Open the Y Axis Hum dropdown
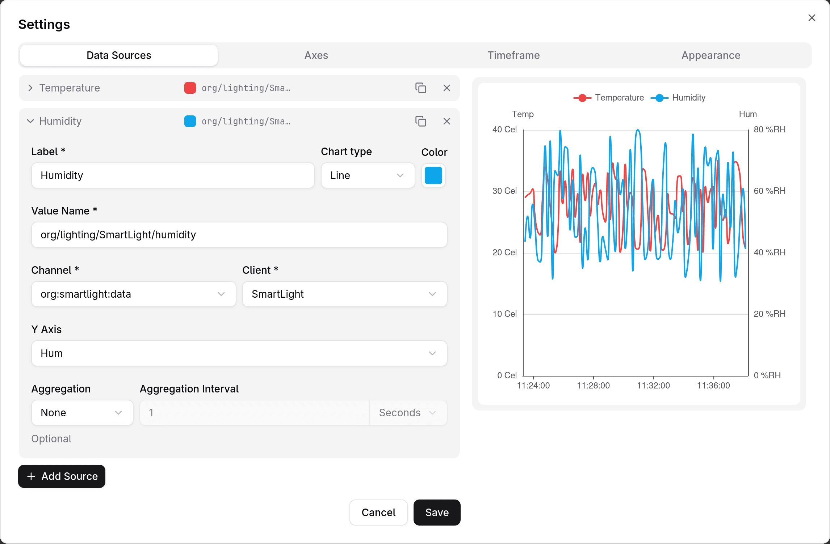Image resolution: width=830 pixels, height=544 pixels. point(239,353)
